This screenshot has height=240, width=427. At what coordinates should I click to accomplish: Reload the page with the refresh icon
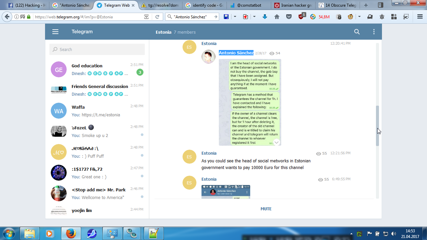[157, 17]
